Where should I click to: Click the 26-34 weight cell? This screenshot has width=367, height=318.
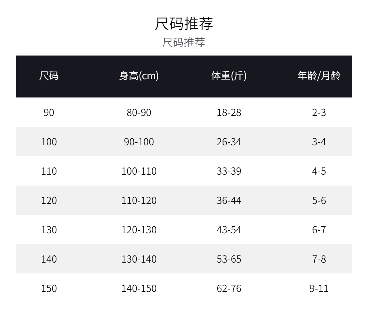[x=229, y=142]
